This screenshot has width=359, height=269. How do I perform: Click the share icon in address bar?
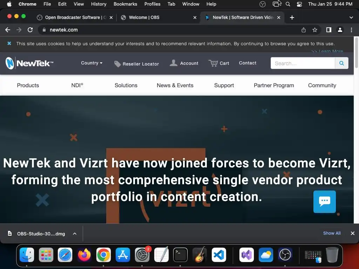pyautogui.click(x=304, y=30)
